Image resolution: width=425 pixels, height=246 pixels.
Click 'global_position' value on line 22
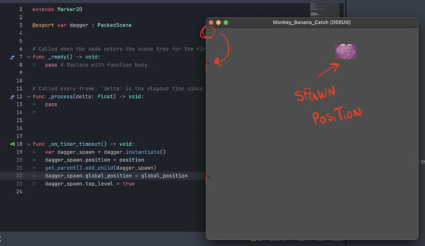[164, 176]
